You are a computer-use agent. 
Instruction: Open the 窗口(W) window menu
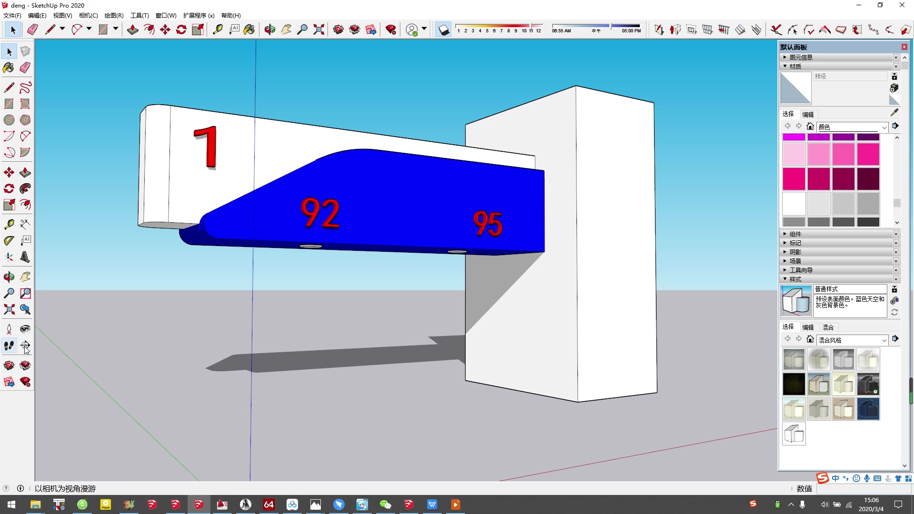166,15
